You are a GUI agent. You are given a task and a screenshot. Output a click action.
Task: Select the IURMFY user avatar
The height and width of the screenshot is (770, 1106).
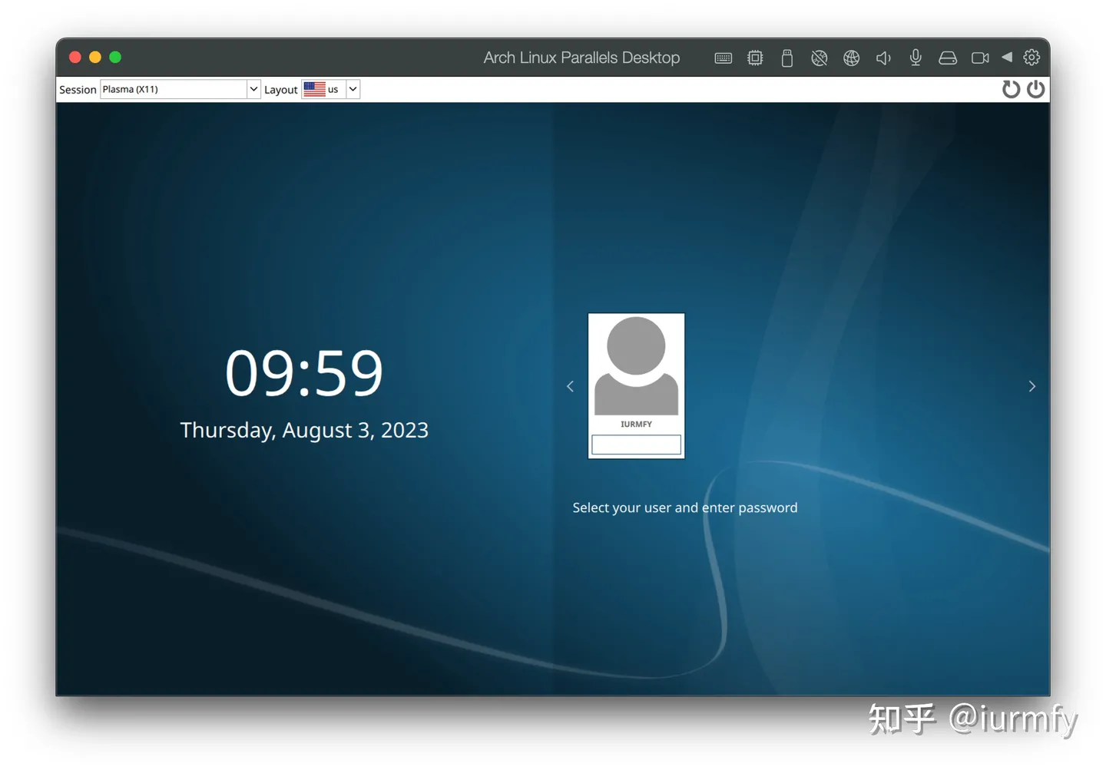click(636, 365)
